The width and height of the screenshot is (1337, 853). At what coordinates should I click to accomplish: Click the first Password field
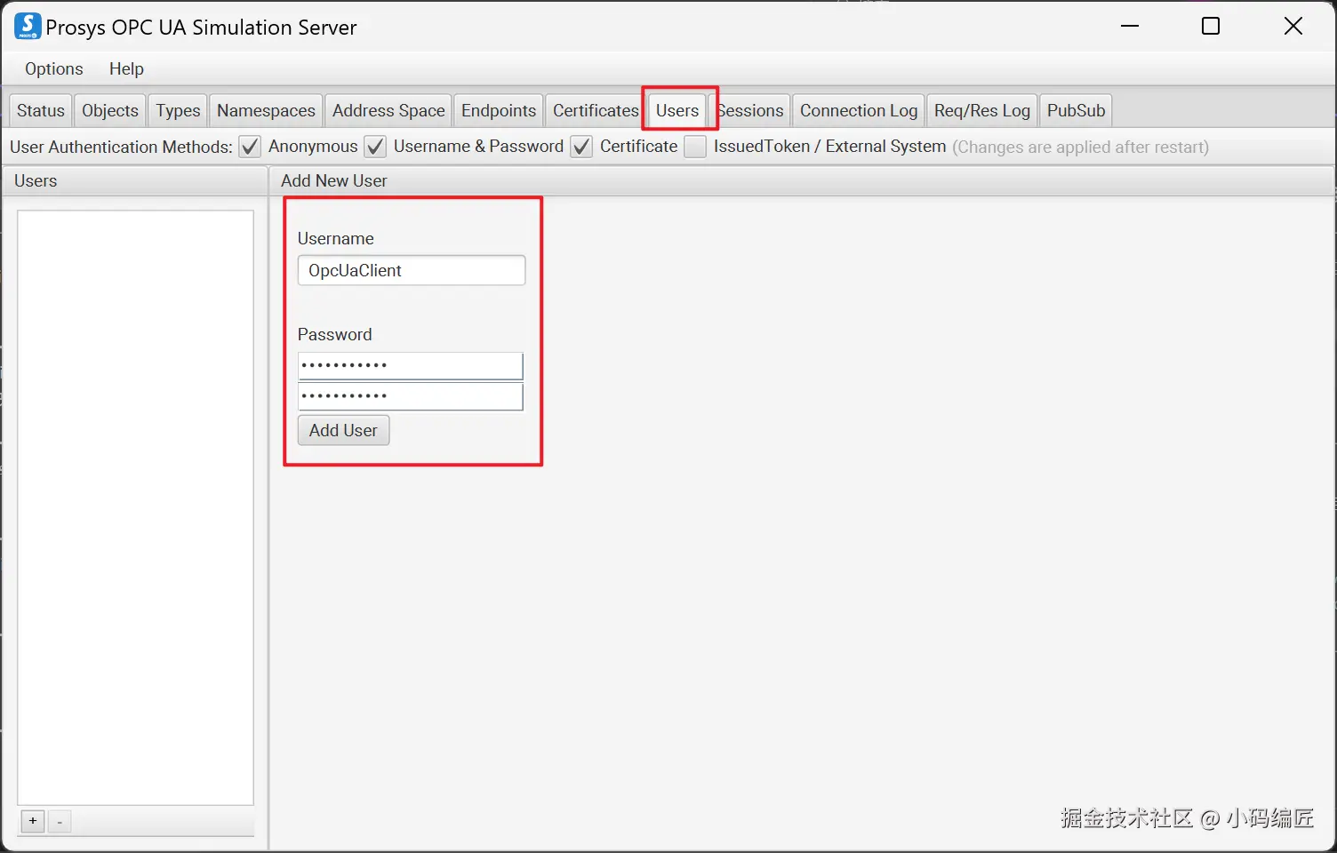coord(411,366)
